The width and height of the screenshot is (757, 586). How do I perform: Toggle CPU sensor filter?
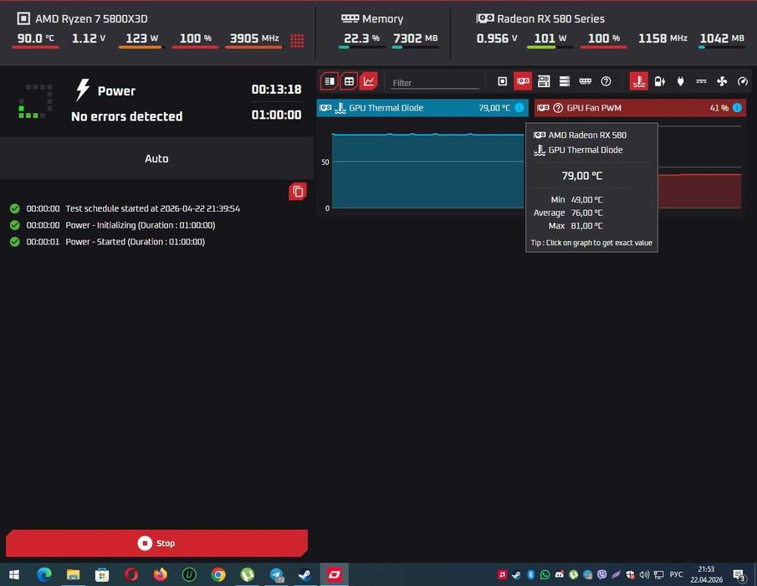[x=502, y=81]
